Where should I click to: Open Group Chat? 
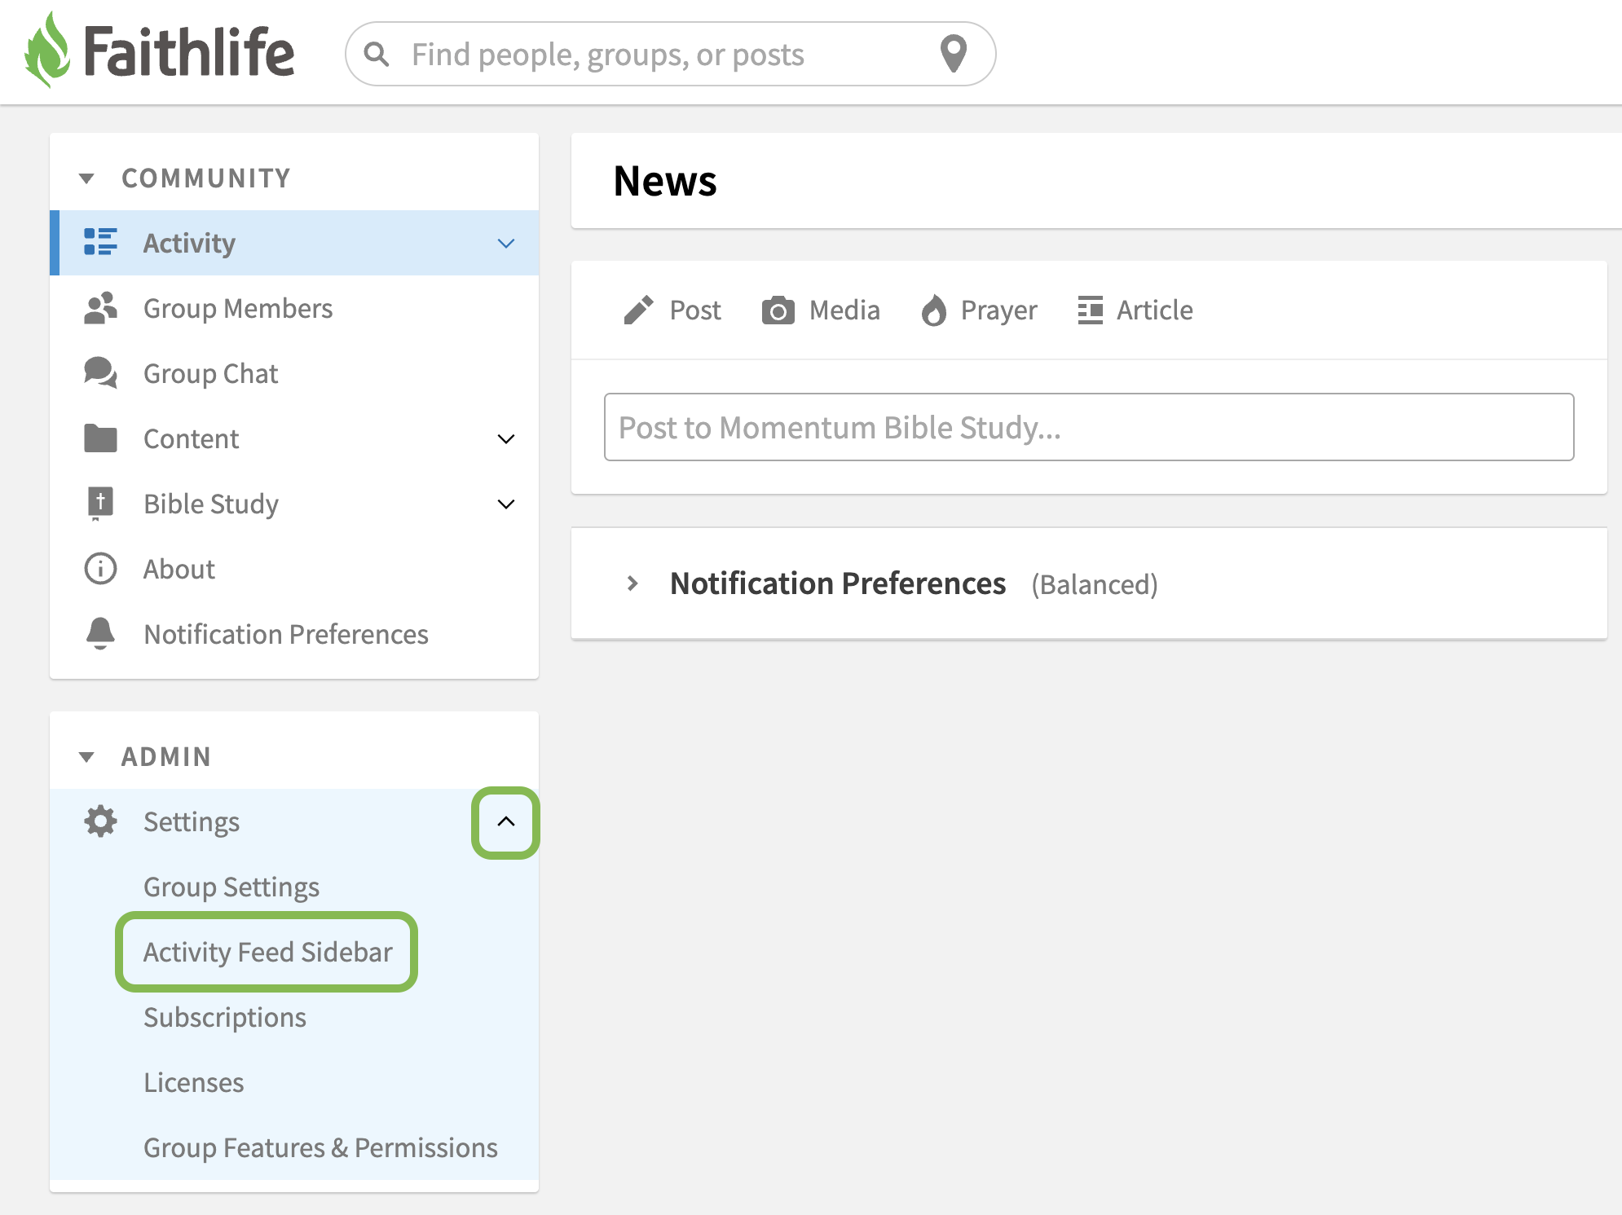(x=294, y=373)
